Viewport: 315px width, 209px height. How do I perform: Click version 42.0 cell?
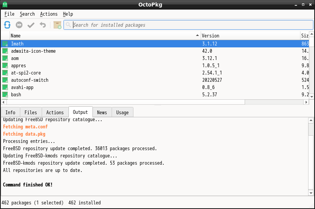[207, 51]
